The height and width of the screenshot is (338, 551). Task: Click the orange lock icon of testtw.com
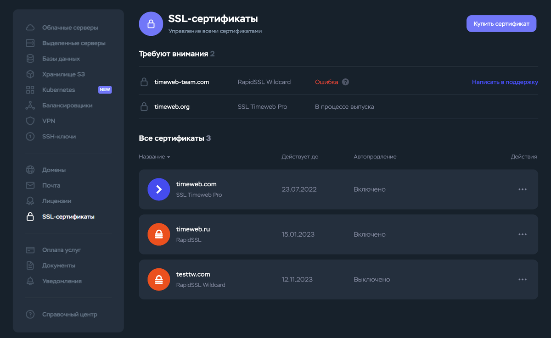159,279
